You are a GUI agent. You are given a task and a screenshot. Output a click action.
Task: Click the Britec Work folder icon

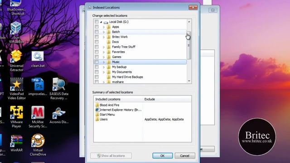(109, 37)
